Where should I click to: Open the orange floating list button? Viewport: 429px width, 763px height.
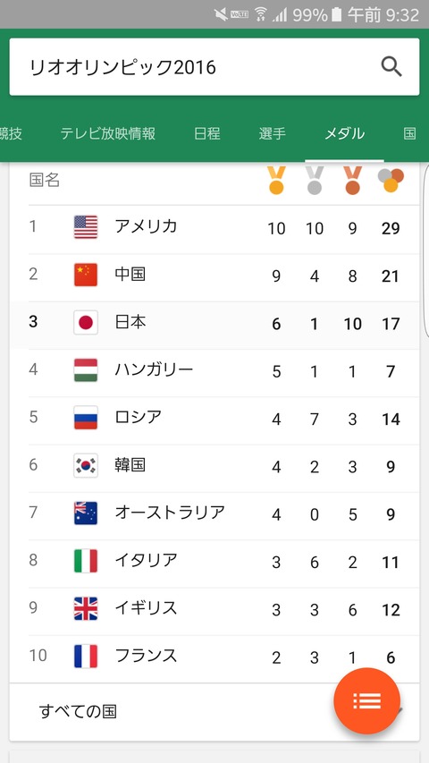(366, 700)
